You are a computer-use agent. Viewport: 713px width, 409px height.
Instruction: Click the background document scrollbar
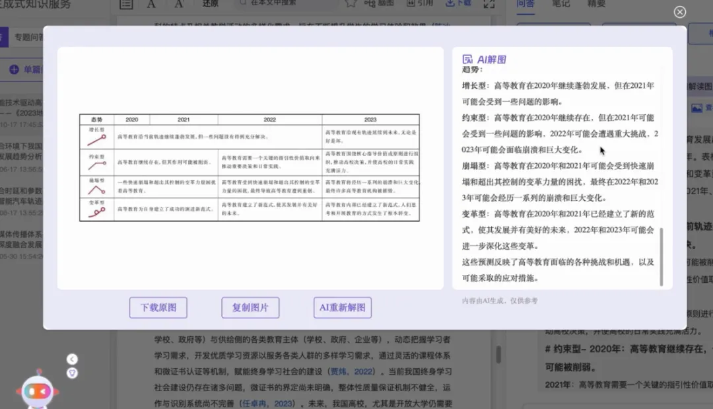tap(498, 354)
